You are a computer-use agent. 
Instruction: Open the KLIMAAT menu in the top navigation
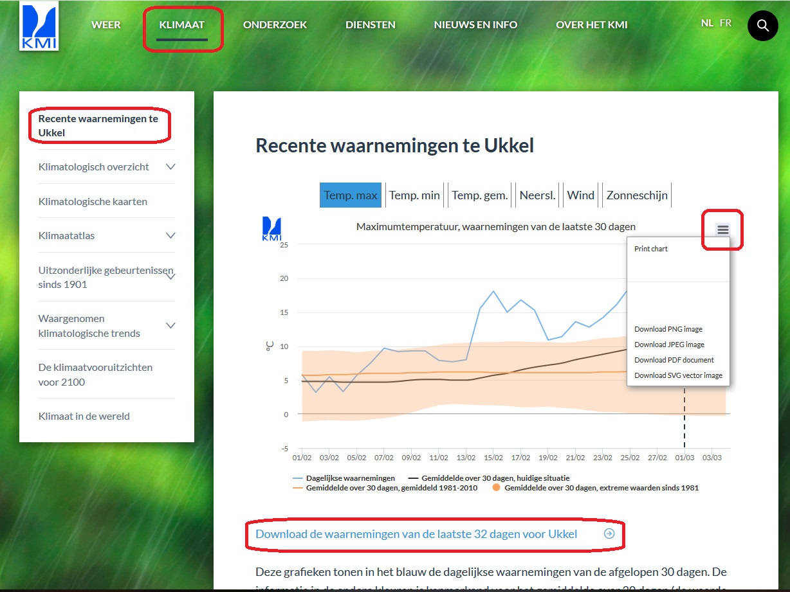point(182,25)
